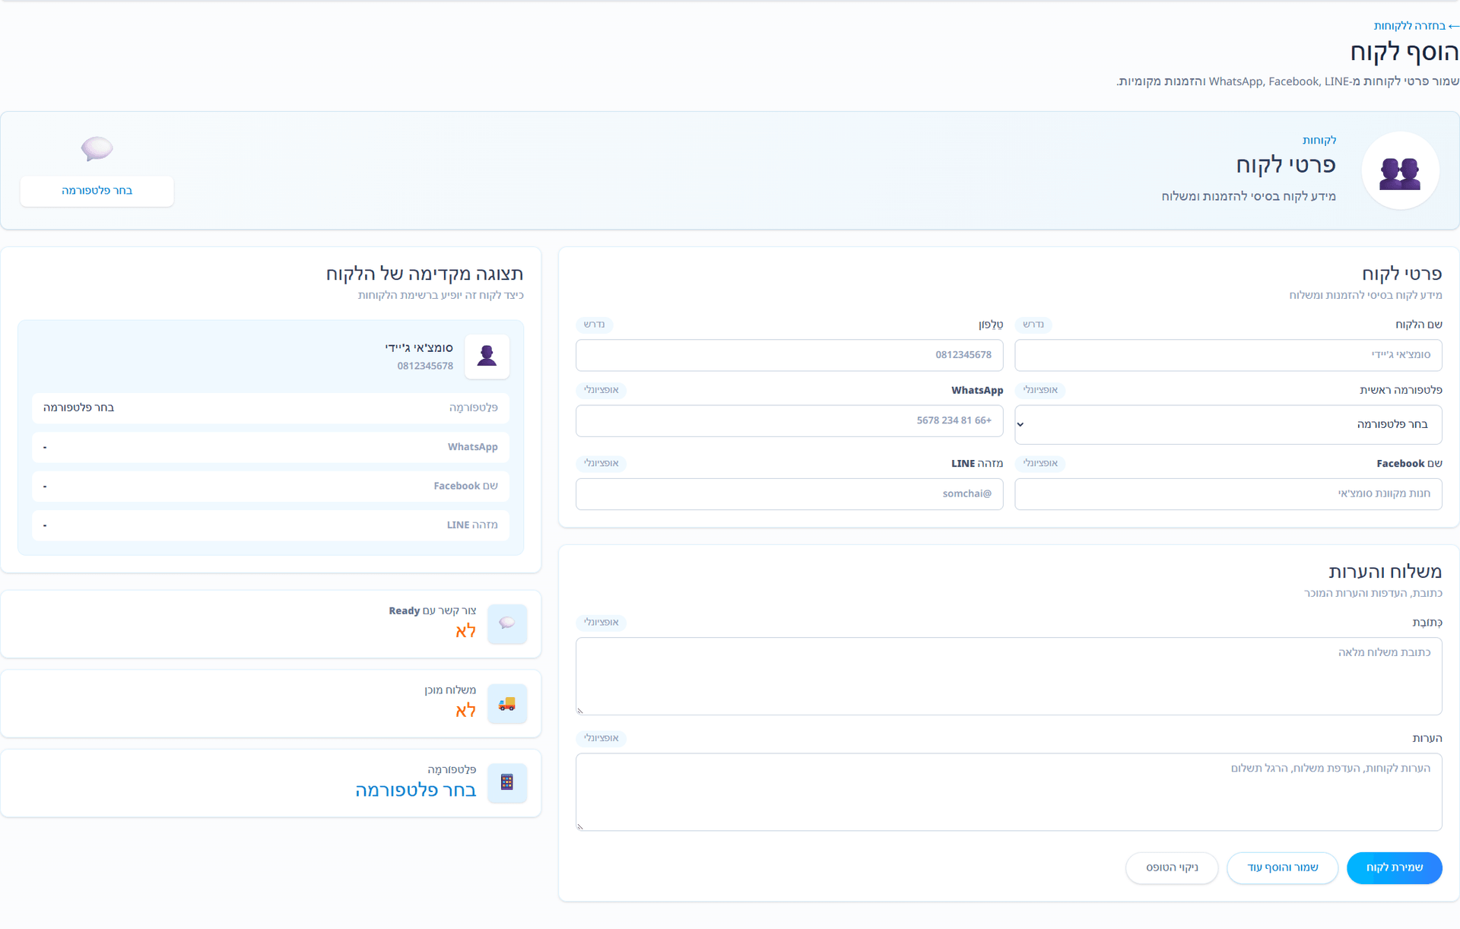The width and height of the screenshot is (1460, 929).
Task: Click the speech bubble icon above platform button
Action: tap(97, 148)
